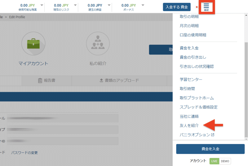The image size is (248, 166).
Task: Open 取引の明細 menu item
Action: click(x=189, y=16)
